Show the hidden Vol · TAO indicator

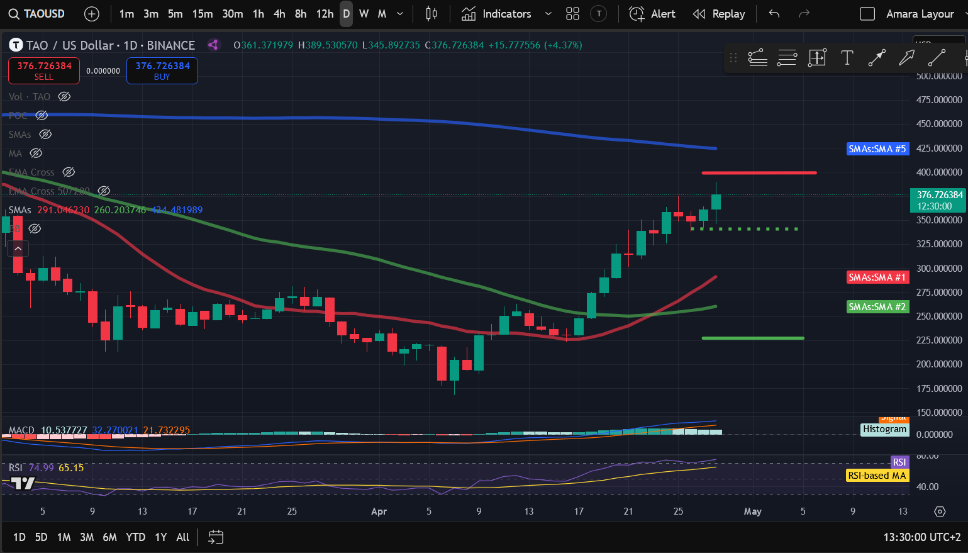pos(64,96)
